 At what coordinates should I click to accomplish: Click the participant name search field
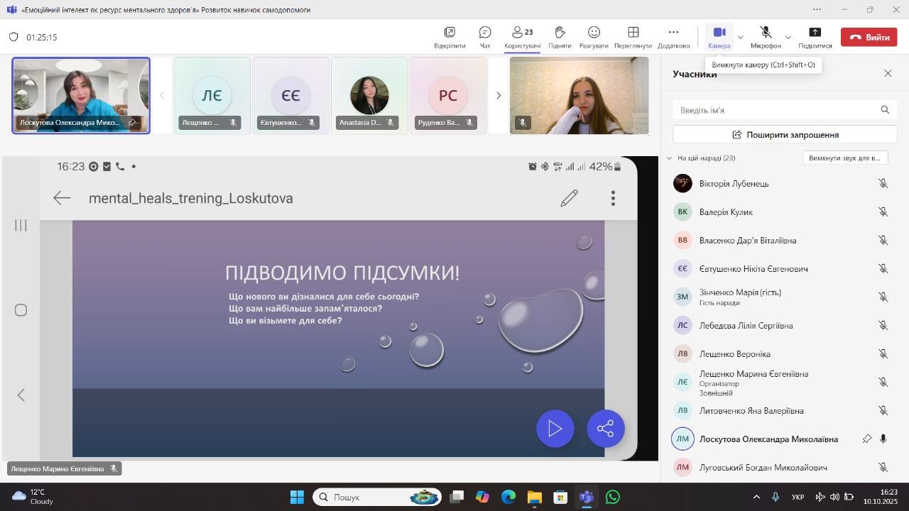coord(778,110)
